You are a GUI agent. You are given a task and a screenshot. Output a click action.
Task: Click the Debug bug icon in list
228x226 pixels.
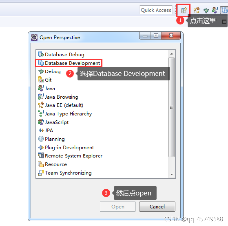(41, 71)
